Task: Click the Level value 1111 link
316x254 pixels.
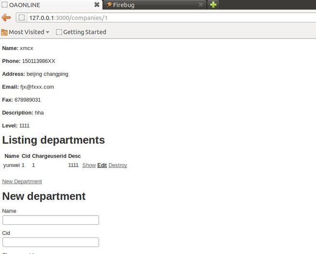Action: tap(24, 126)
